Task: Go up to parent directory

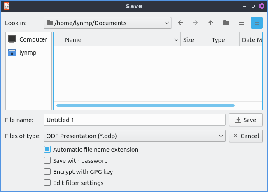Action: coord(211,23)
